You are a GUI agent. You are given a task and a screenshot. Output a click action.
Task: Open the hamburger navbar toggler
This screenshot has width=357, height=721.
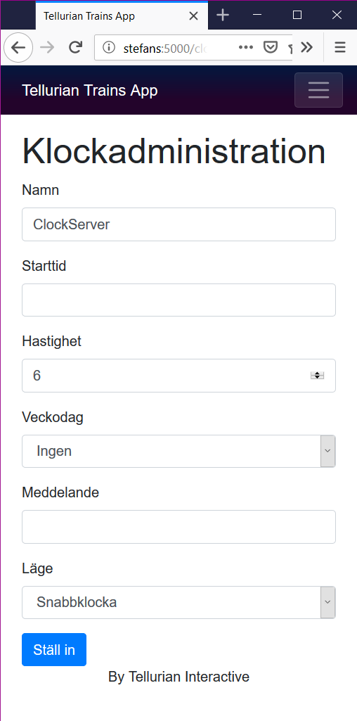318,90
